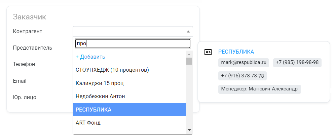This screenshot has width=334, height=137.
Task: Click the contact card icon beside РЕСПУБЛИКА
Action: [208, 52]
